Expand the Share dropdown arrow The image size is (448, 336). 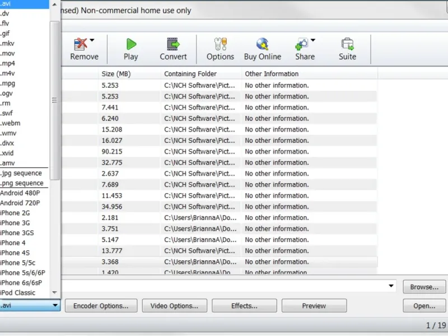pyautogui.click(x=313, y=40)
